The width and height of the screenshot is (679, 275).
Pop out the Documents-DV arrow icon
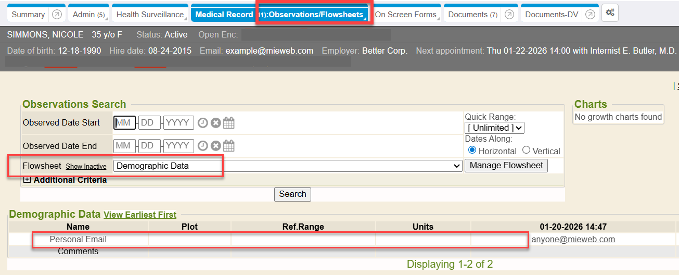pyautogui.click(x=590, y=15)
